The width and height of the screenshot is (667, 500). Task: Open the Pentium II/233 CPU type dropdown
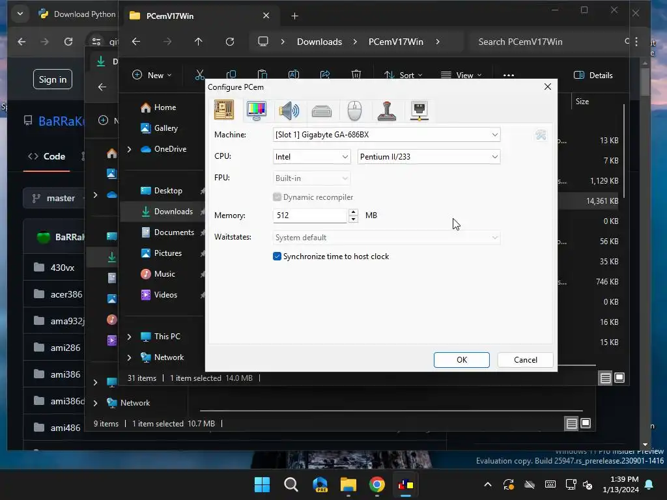[x=429, y=157]
